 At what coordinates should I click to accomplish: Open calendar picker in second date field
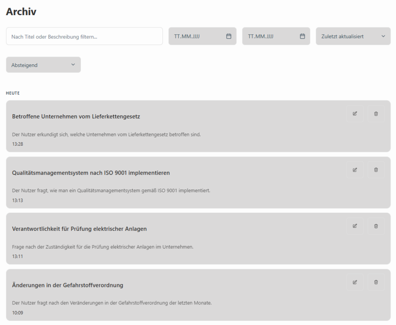[x=302, y=36]
